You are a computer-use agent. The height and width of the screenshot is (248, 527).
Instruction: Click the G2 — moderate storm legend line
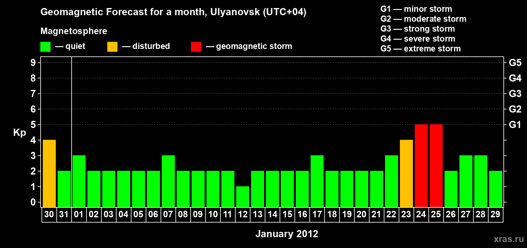pos(423,19)
